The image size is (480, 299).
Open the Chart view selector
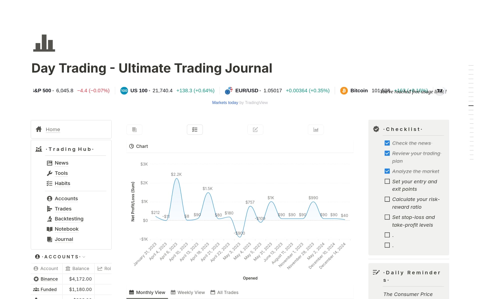tap(139, 146)
